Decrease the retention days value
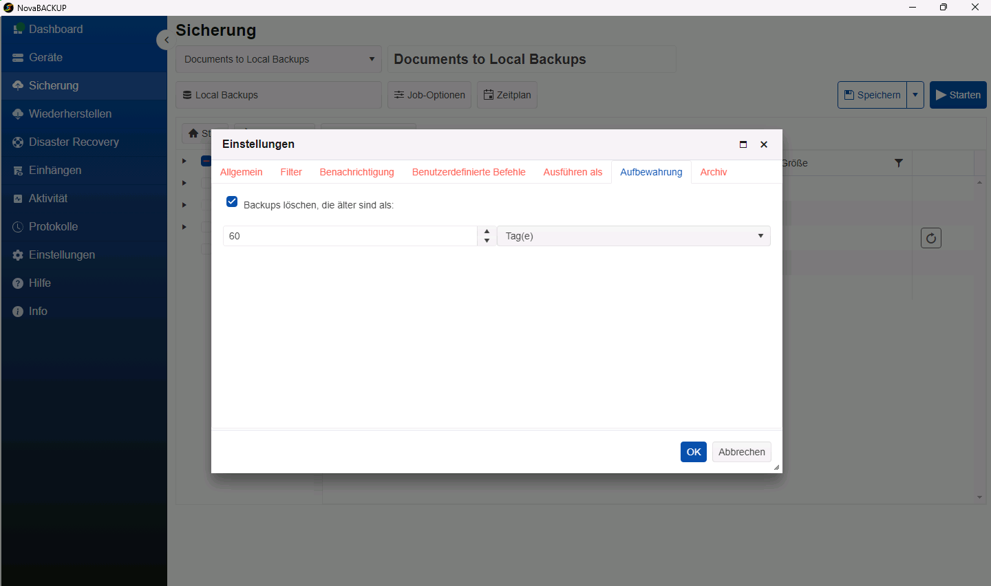Screen dimensions: 991x586 (x=487, y=241)
